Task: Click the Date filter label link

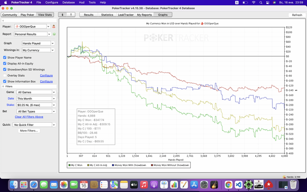Action: point(11,99)
